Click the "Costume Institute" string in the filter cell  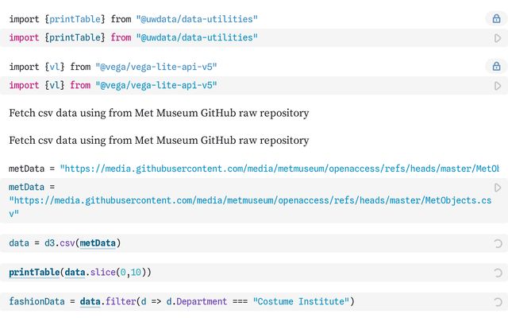pyautogui.click(x=302, y=301)
